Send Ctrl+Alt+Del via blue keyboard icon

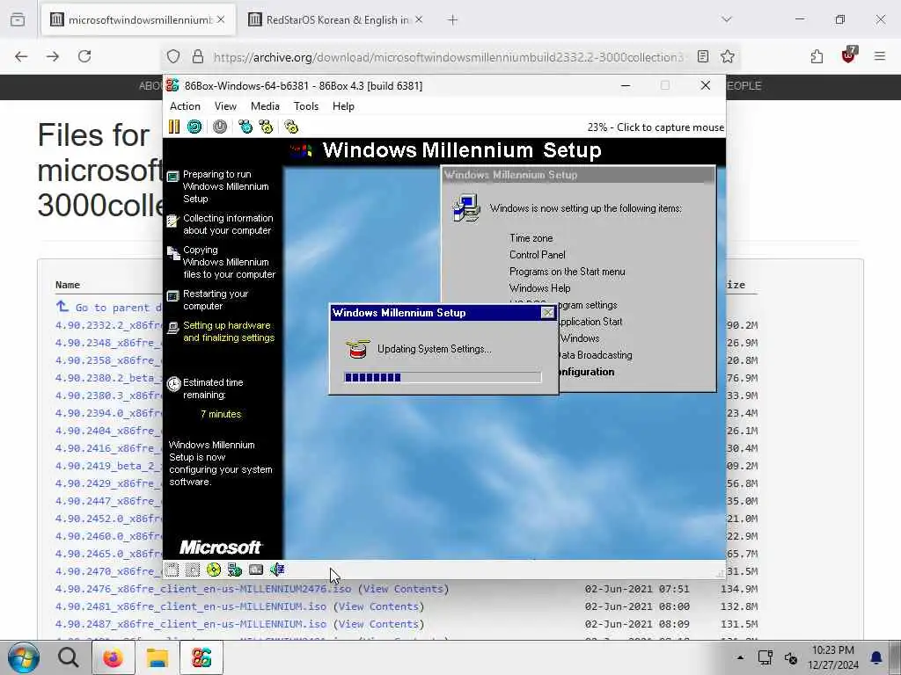[x=245, y=127]
